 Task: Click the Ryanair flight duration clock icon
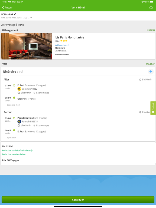click(19, 125)
